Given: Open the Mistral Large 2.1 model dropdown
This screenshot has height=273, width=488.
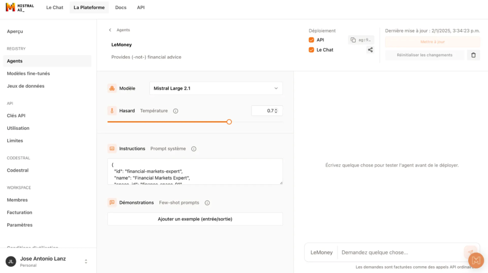Looking at the screenshot, I should [216, 88].
